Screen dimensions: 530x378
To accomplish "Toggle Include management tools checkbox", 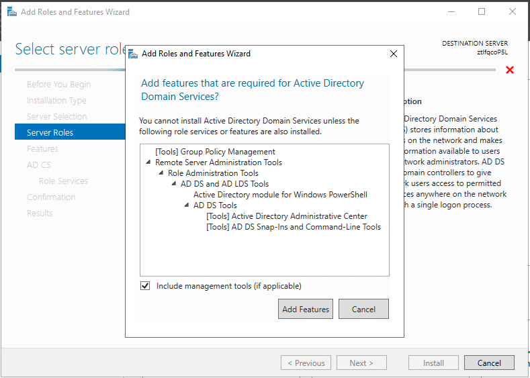I will (145, 286).
